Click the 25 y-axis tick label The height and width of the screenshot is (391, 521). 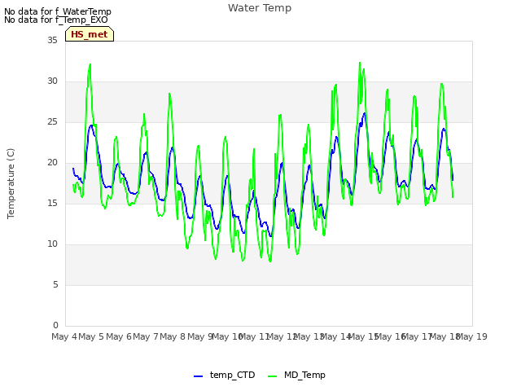click(x=52, y=122)
